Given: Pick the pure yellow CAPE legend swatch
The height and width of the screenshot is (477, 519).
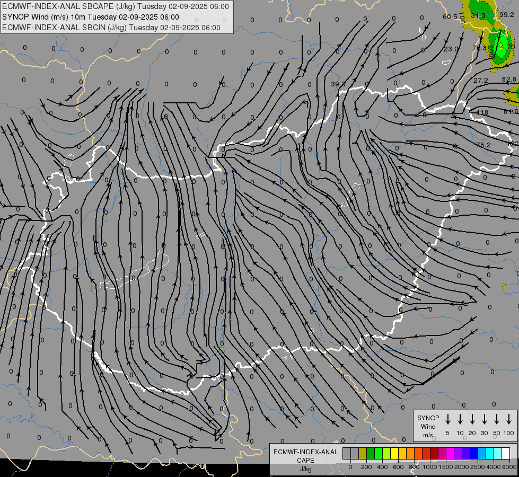Looking at the screenshot, I should [x=394, y=453].
